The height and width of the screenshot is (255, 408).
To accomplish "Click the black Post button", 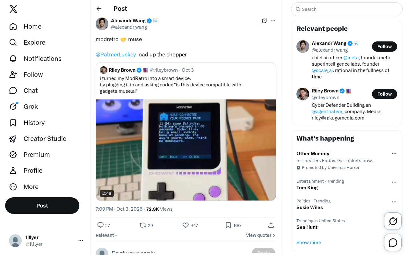I will 42,206.
